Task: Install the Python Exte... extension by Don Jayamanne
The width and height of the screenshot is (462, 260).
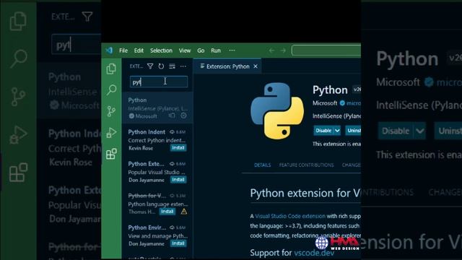Action: tap(178, 180)
